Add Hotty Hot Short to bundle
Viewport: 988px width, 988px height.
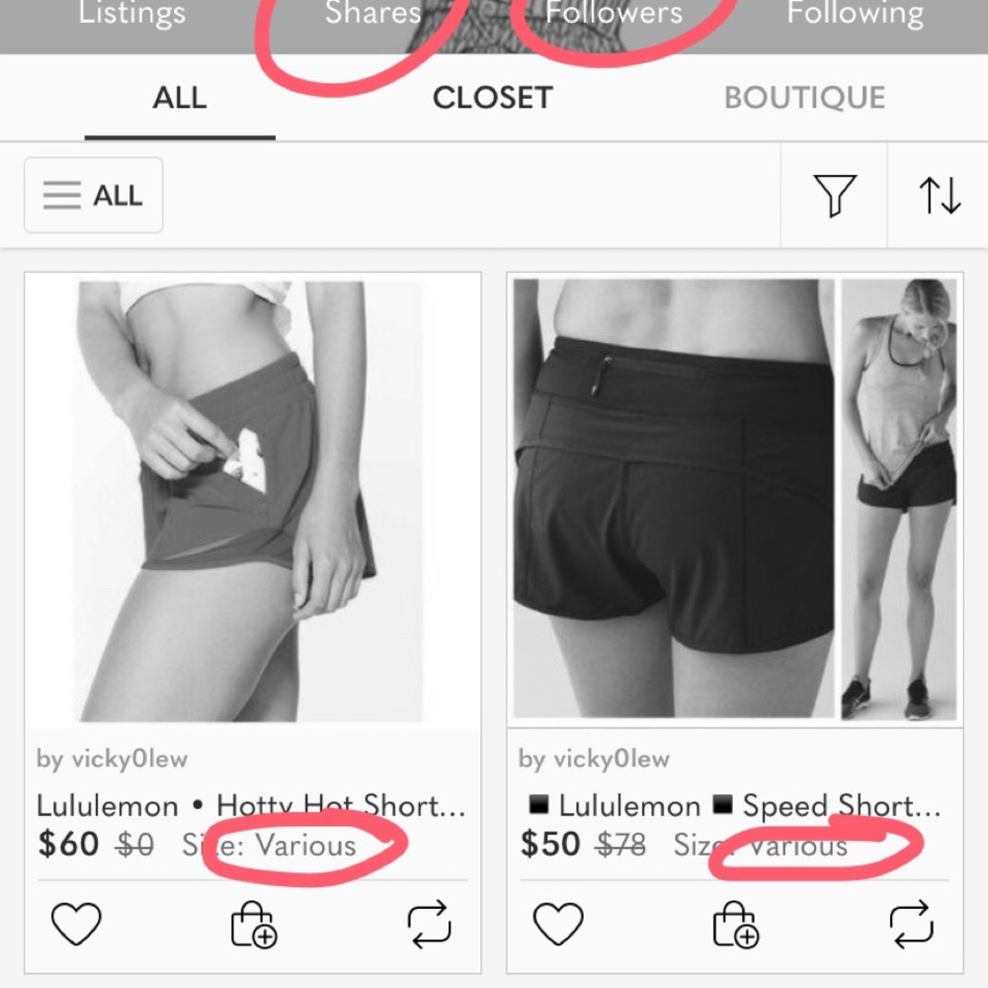point(254,925)
